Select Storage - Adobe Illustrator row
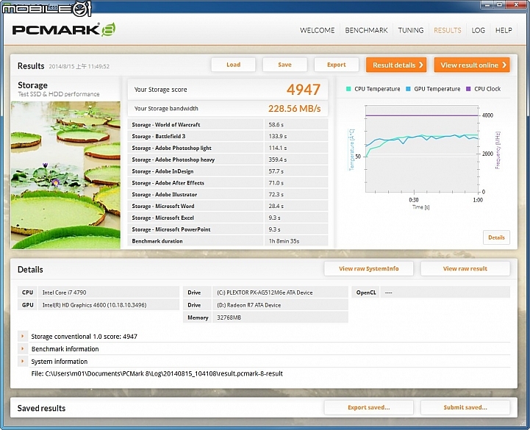This screenshot has height=430, width=530. pos(227,195)
